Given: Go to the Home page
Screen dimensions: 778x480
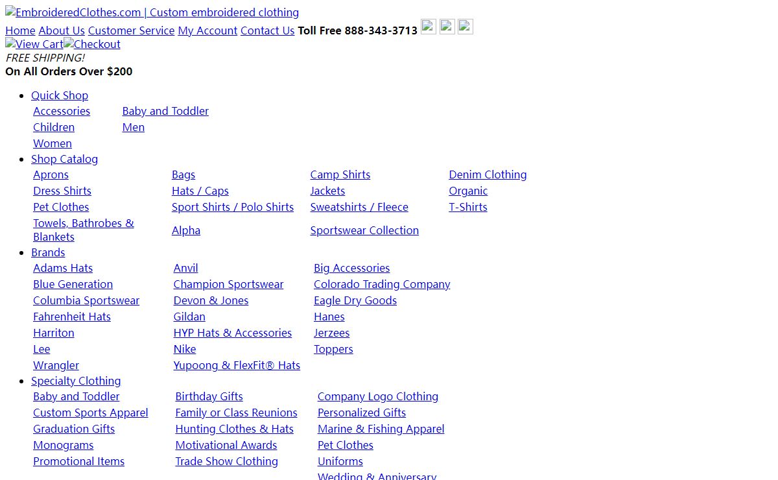Looking at the screenshot, I should coord(20,30).
